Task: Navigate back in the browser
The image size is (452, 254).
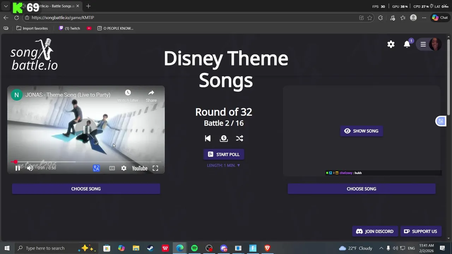Action: [x=6, y=18]
